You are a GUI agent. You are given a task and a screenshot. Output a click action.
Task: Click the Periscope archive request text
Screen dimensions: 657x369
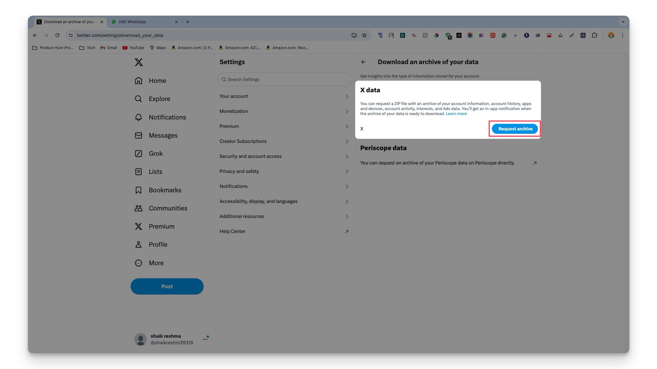click(437, 163)
